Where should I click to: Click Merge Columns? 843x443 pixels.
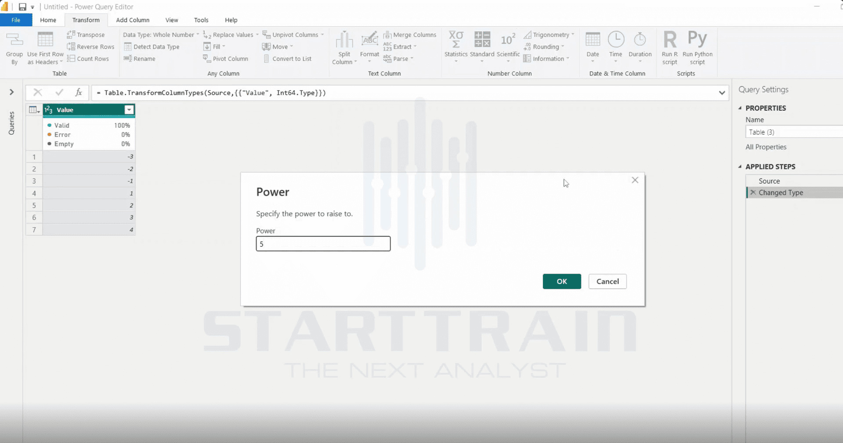pyautogui.click(x=409, y=35)
